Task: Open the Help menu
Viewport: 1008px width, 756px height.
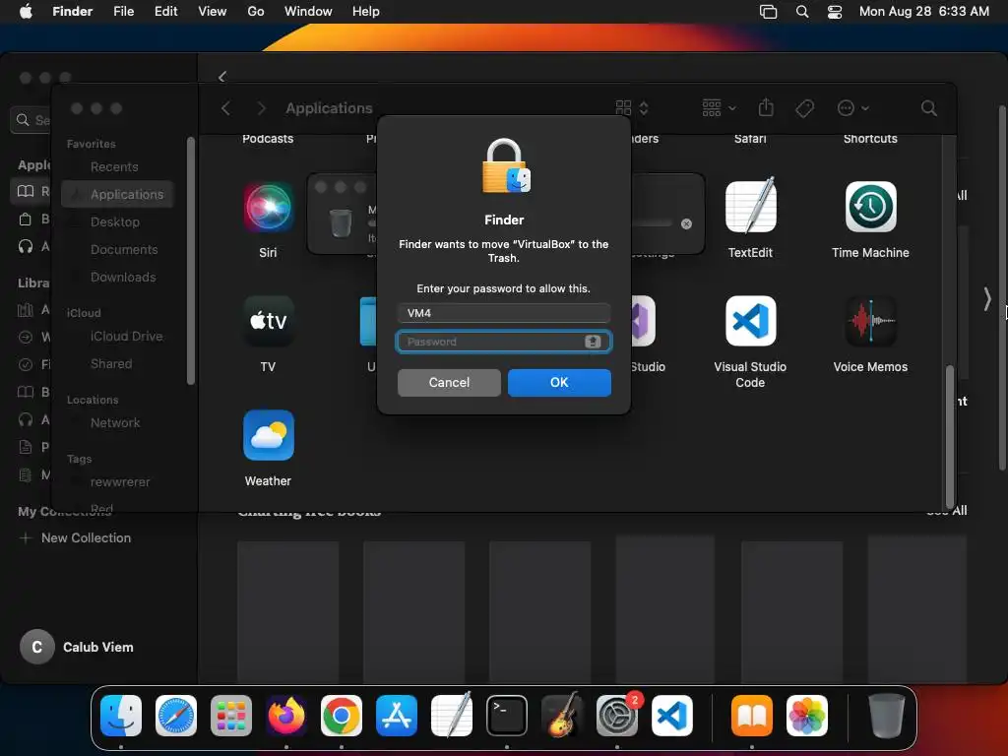Action: [x=366, y=12]
